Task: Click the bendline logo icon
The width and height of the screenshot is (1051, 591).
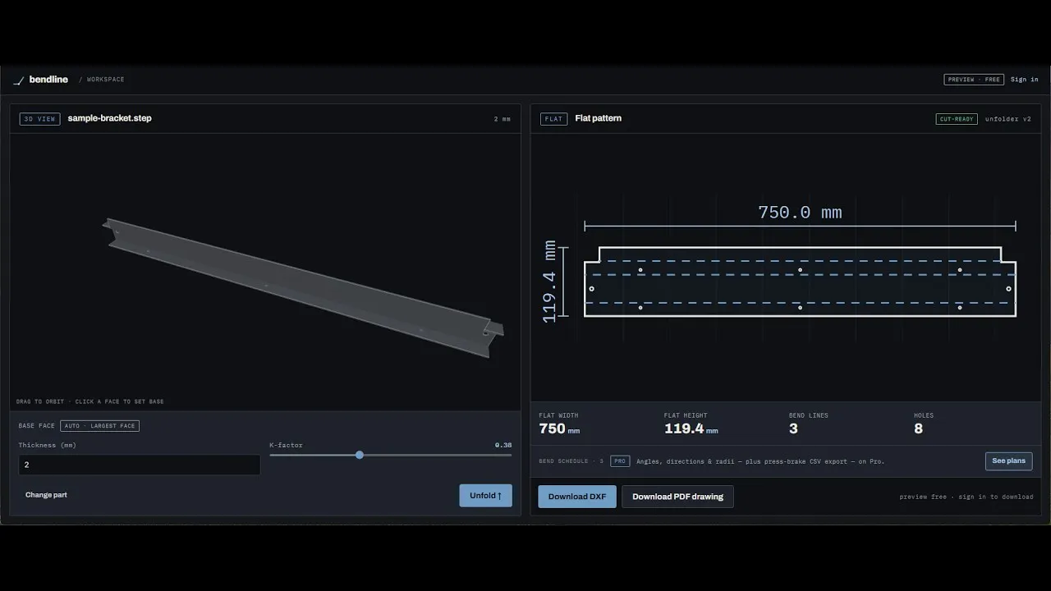Action: pos(19,80)
